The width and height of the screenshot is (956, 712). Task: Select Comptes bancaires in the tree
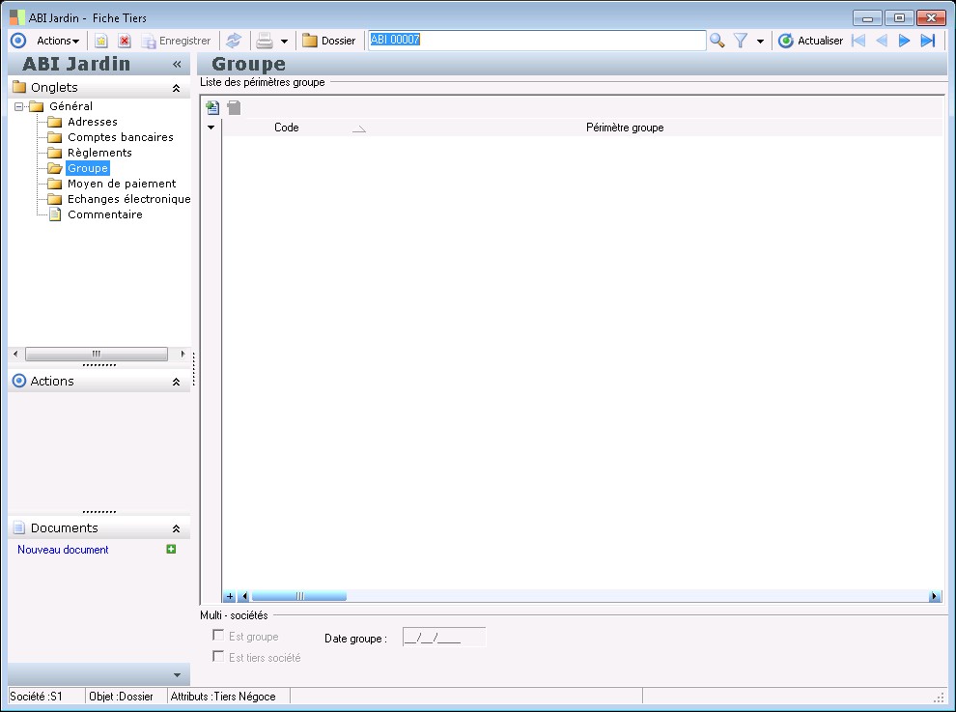click(120, 137)
